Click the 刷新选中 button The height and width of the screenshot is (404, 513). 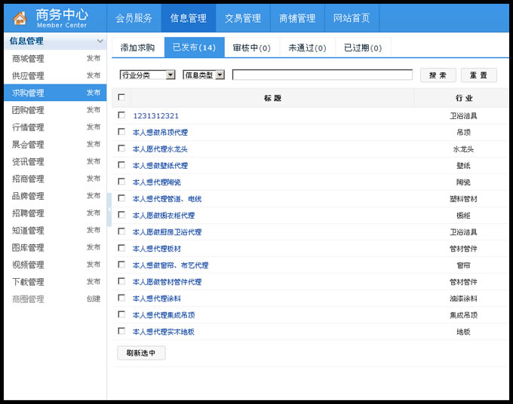141,353
